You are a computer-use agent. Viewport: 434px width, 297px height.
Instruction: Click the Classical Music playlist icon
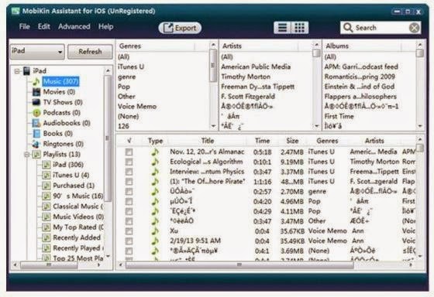[46, 207]
